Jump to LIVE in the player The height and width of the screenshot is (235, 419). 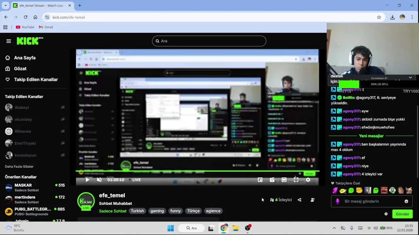[x=135, y=180]
